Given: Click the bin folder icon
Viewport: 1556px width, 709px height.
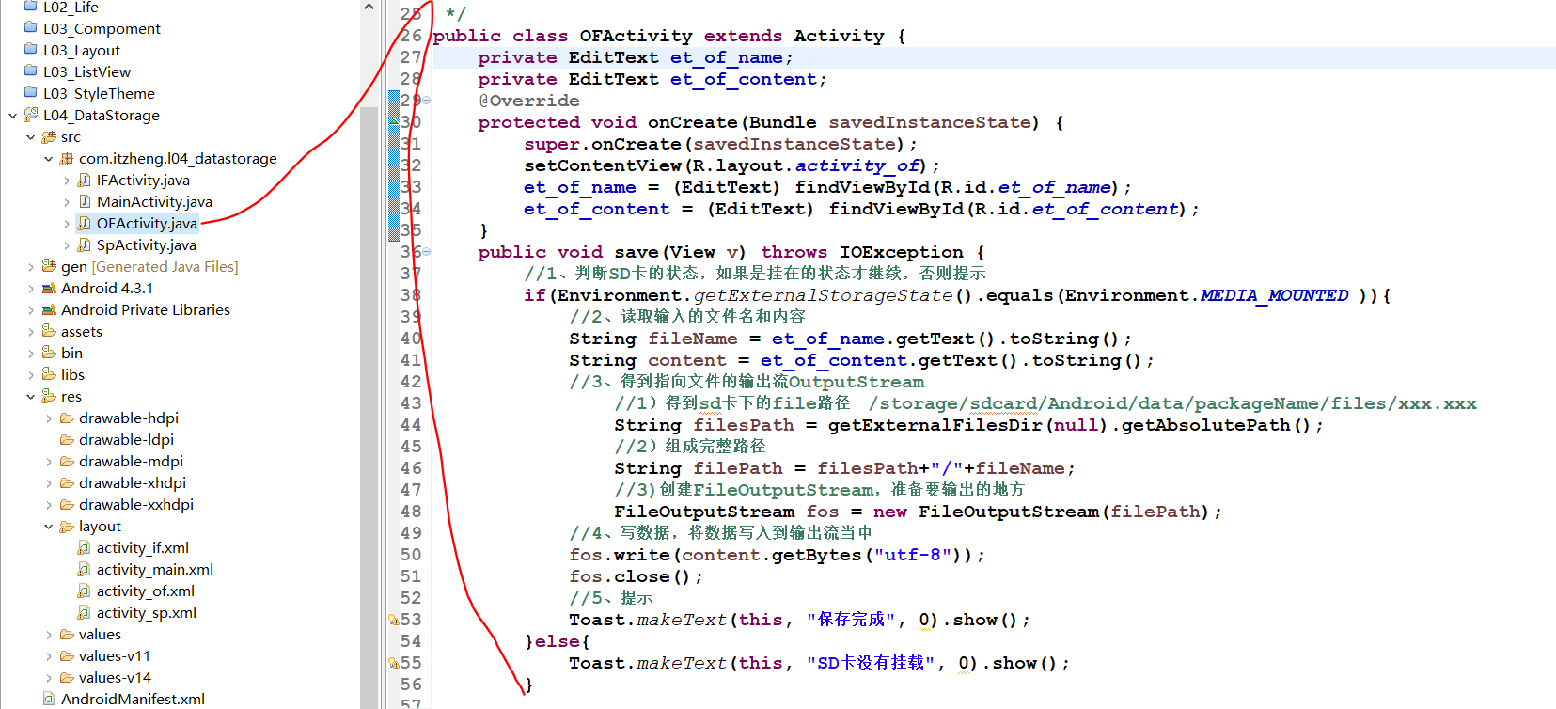Looking at the screenshot, I should (x=50, y=353).
